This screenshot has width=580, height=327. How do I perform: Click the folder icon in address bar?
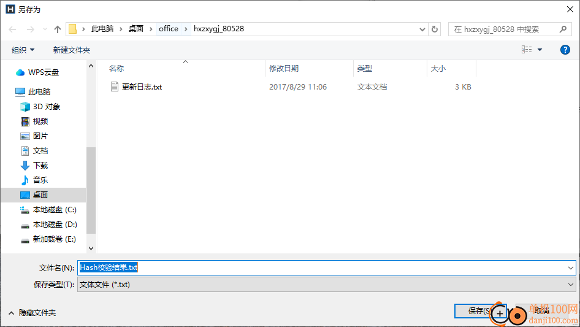click(x=73, y=29)
